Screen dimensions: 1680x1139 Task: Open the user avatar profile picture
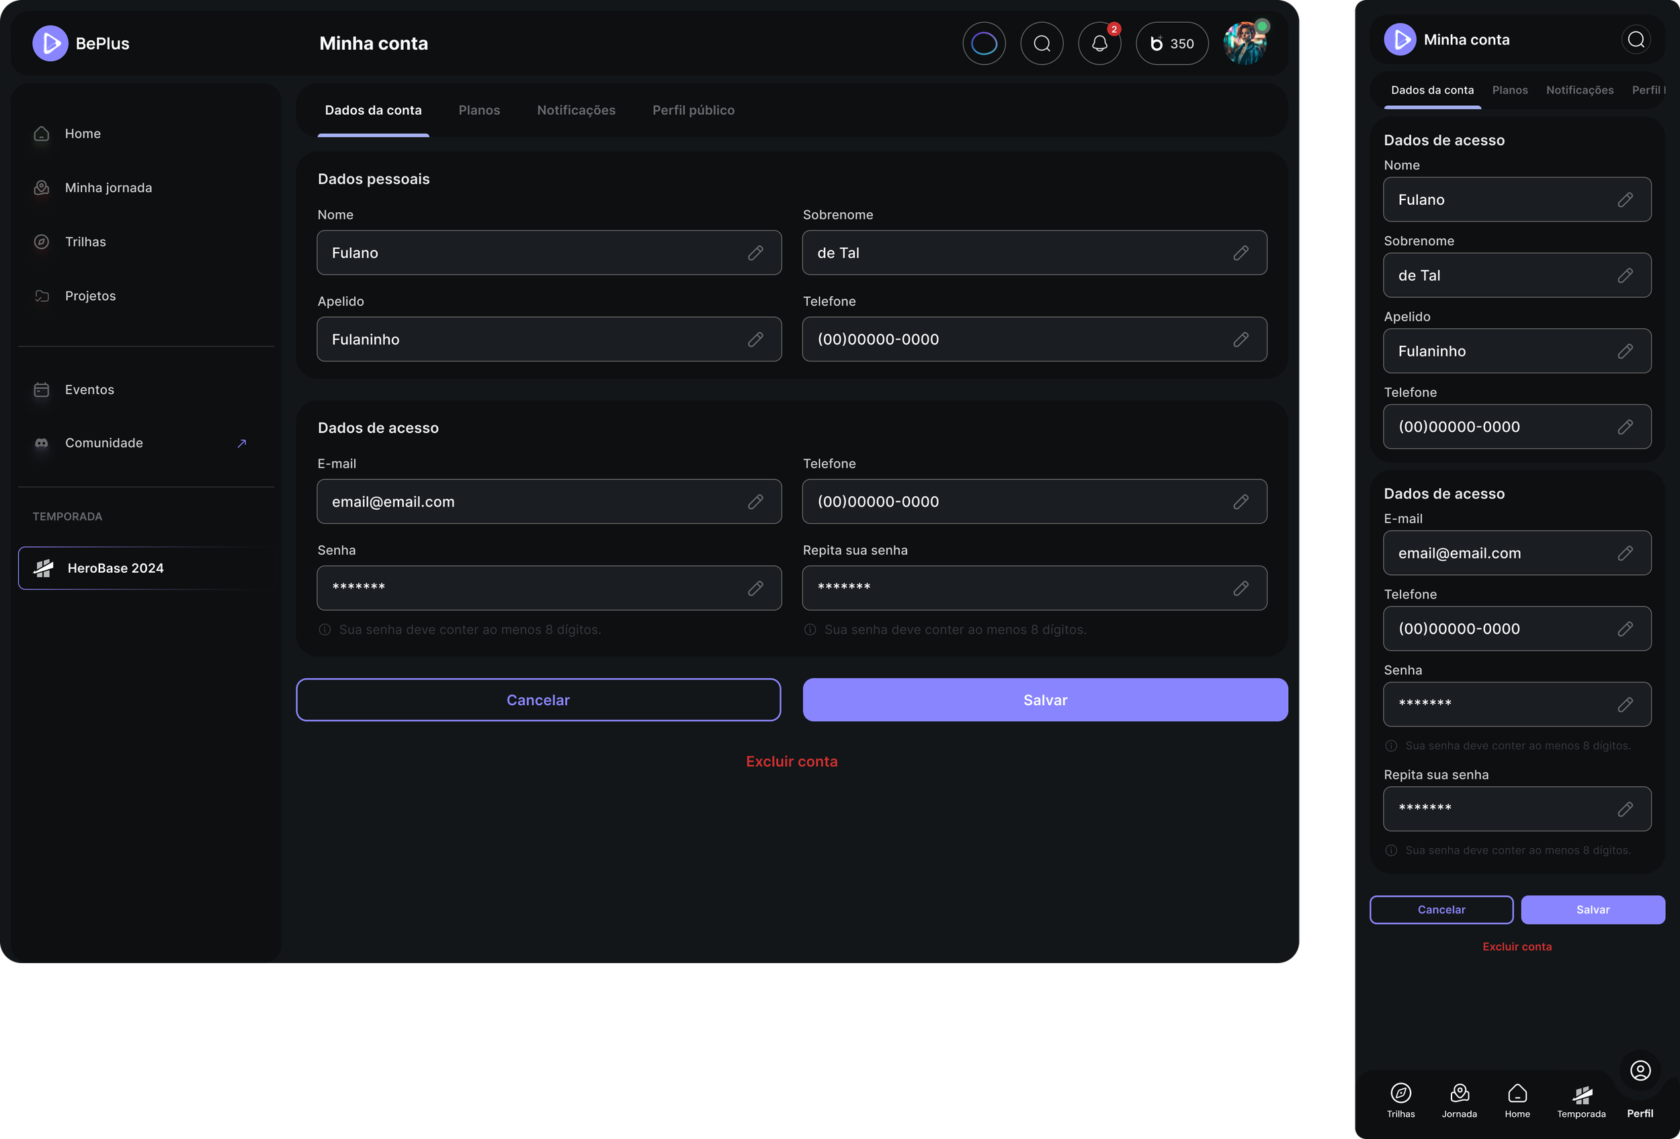tap(1245, 44)
